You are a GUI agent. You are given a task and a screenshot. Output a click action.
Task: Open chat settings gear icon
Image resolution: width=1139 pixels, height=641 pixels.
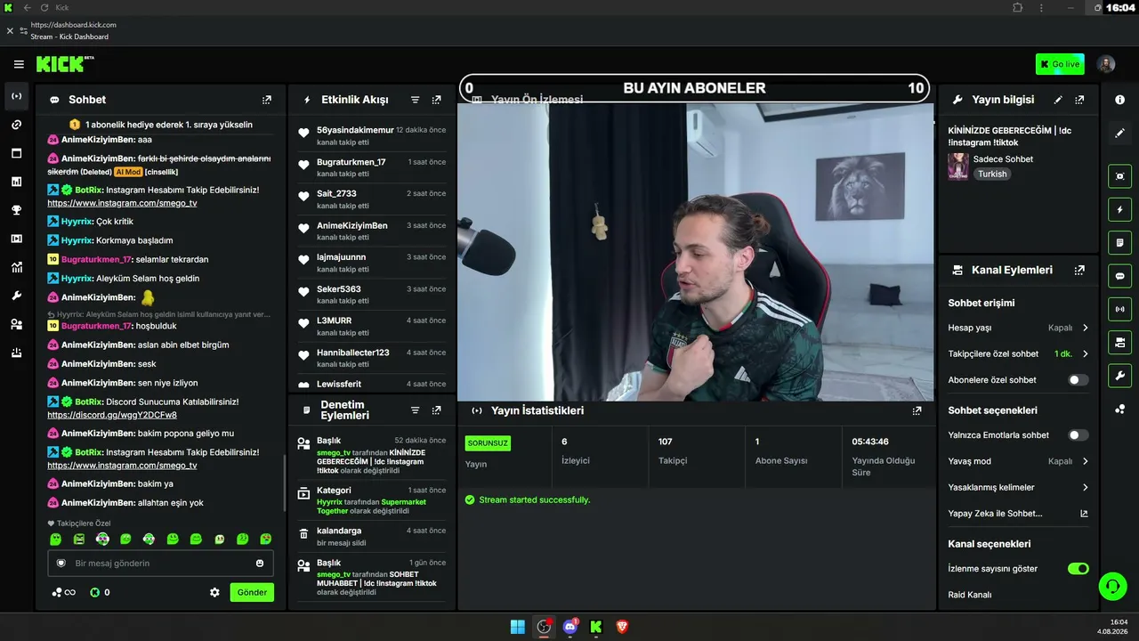[214, 592]
